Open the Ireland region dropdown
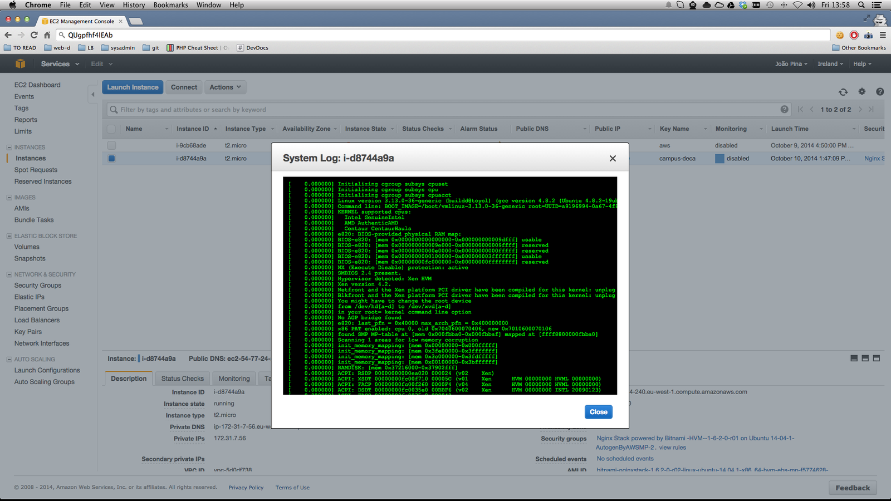891x501 pixels. 830,64
